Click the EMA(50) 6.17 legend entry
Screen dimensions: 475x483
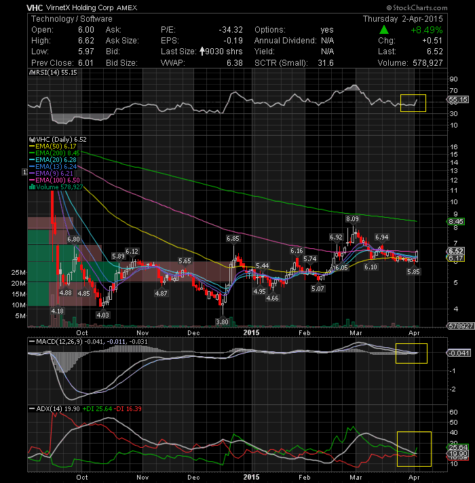click(x=53, y=147)
